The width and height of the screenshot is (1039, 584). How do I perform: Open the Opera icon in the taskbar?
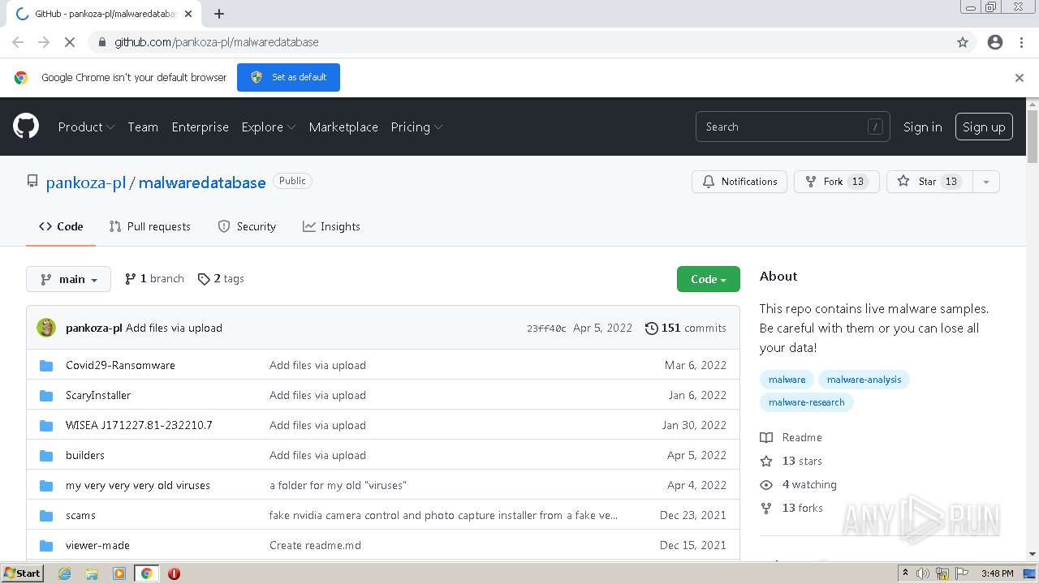coord(174,573)
